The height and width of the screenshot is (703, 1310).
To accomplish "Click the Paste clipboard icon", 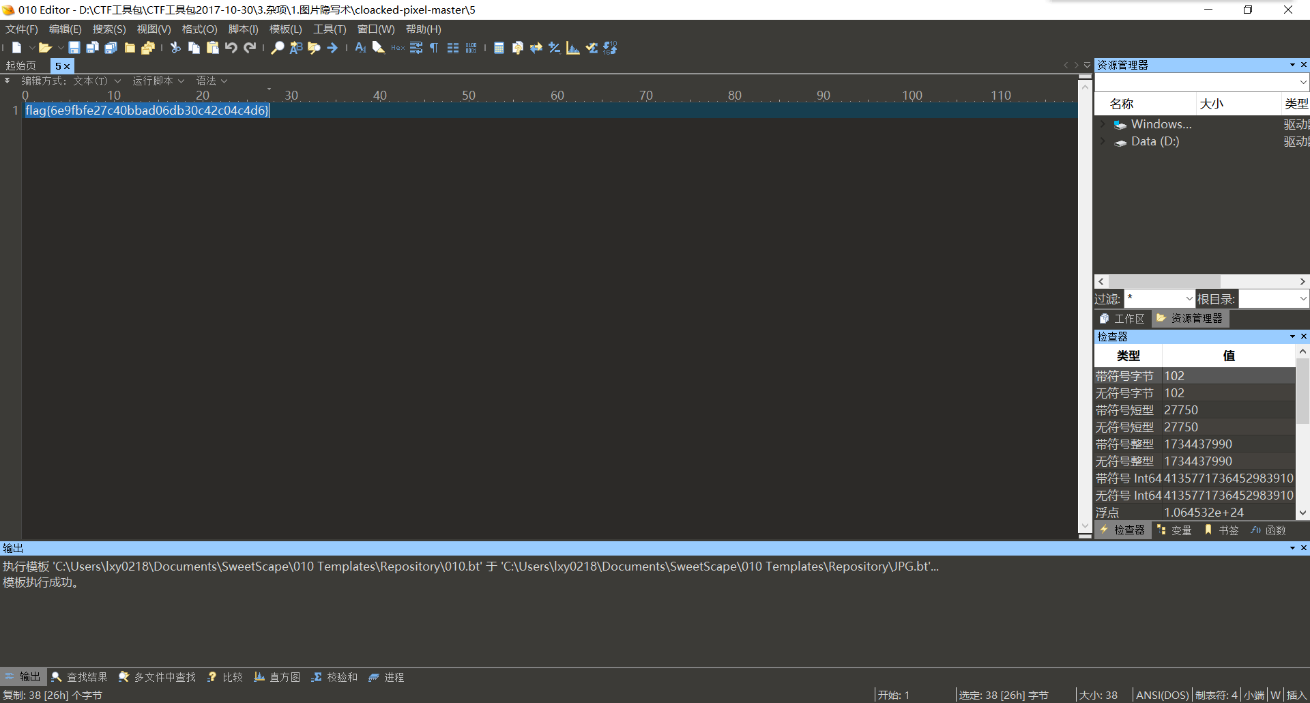I will click(x=213, y=48).
